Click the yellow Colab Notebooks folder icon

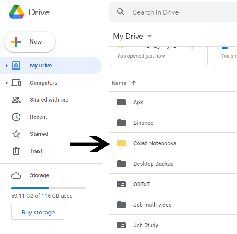point(121,143)
